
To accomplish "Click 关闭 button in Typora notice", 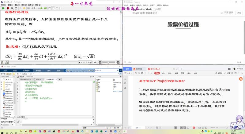I will [239, 13].
